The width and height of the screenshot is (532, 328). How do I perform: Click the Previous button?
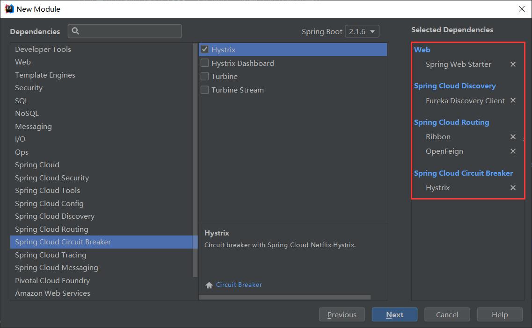click(342, 315)
